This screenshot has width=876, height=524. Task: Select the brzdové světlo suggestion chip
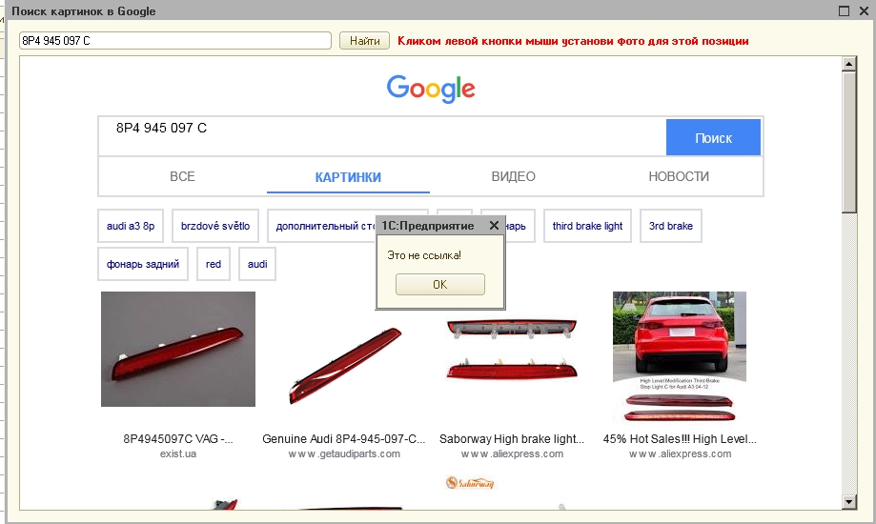click(x=215, y=226)
